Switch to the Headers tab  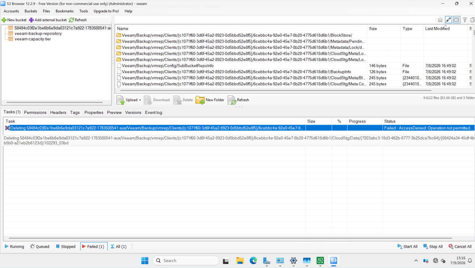[58, 112]
